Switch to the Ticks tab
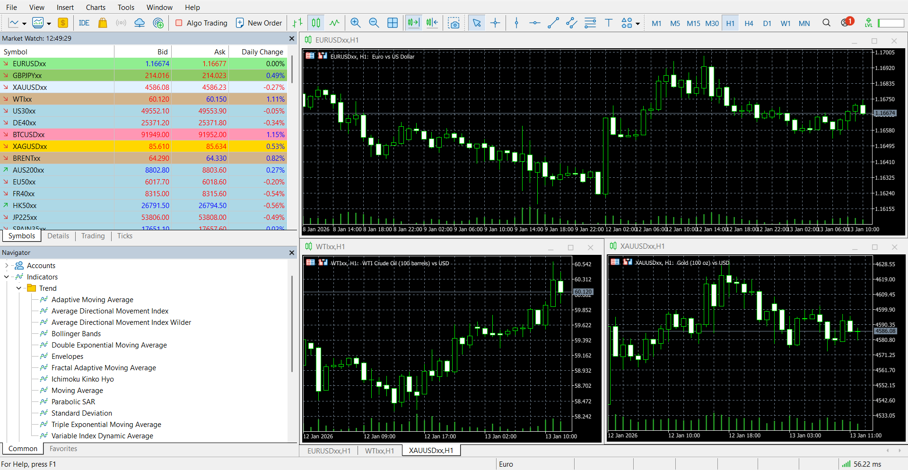 click(x=125, y=236)
